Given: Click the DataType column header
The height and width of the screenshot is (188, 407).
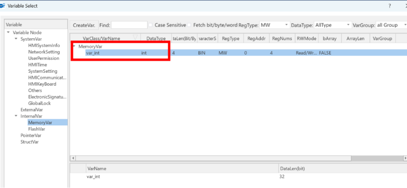Looking at the screenshot, I should [156, 38].
